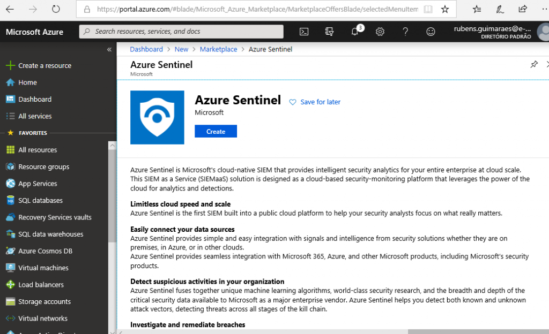Screen dimensions: 549x334
Task: Open portal settings gear
Action: coord(380,32)
